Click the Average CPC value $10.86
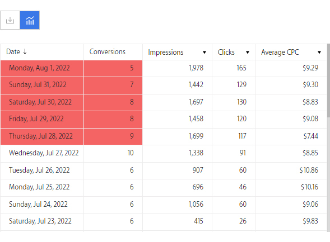 309,170
